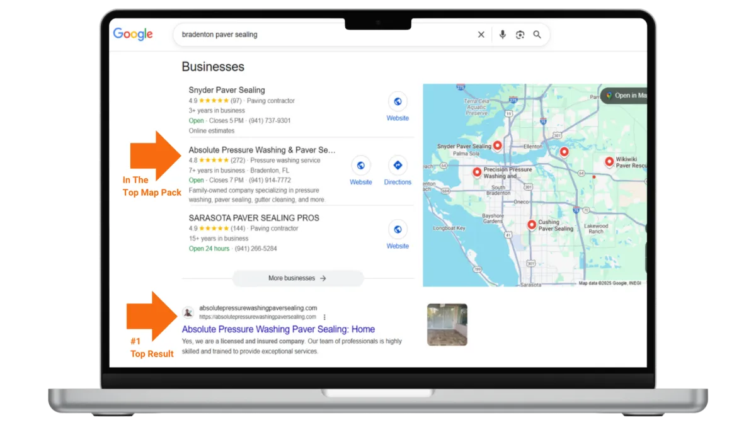756x425 pixels.
Task: Click the (144) reviews count
Action: 238,229
